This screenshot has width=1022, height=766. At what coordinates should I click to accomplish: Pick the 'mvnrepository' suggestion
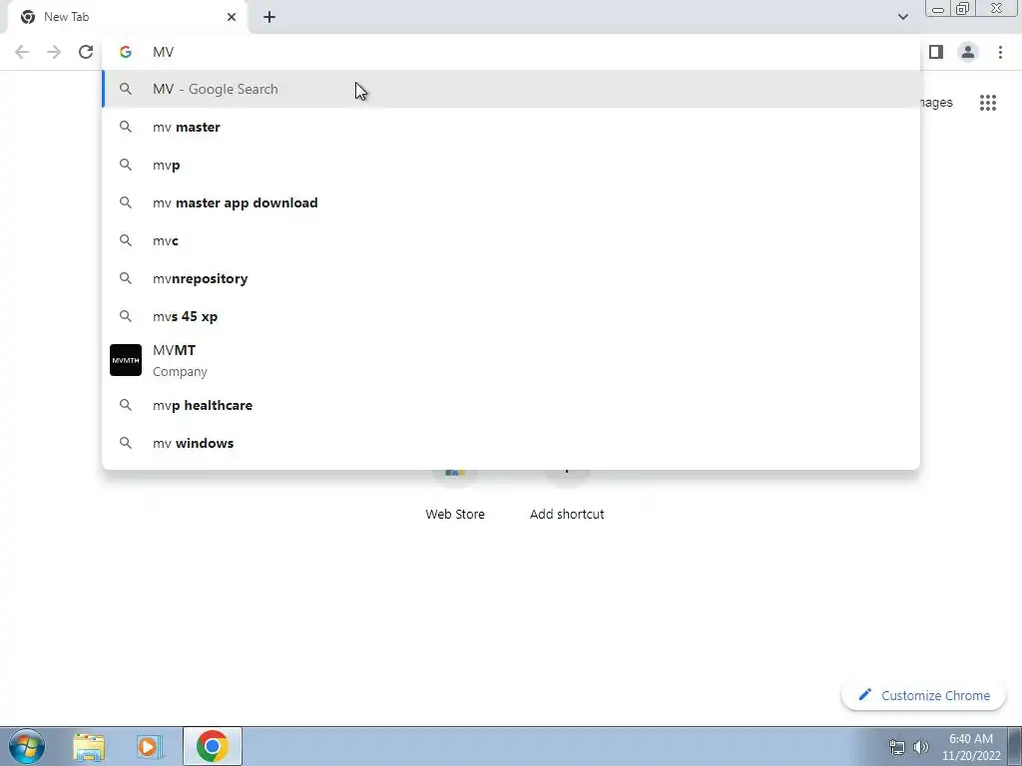coord(511,278)
